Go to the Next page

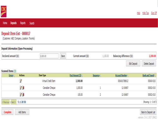14,102
